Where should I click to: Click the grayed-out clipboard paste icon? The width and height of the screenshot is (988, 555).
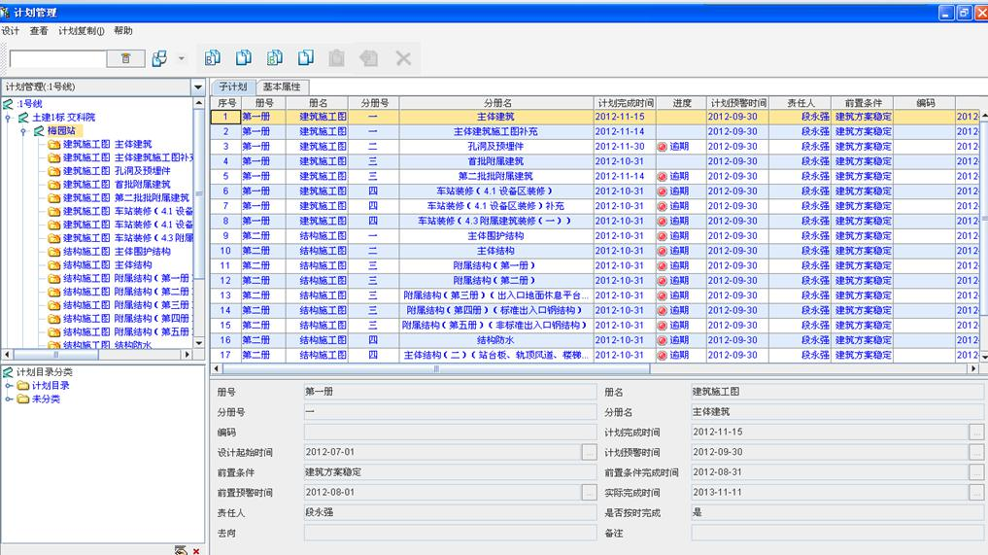[x=336, y=58]
